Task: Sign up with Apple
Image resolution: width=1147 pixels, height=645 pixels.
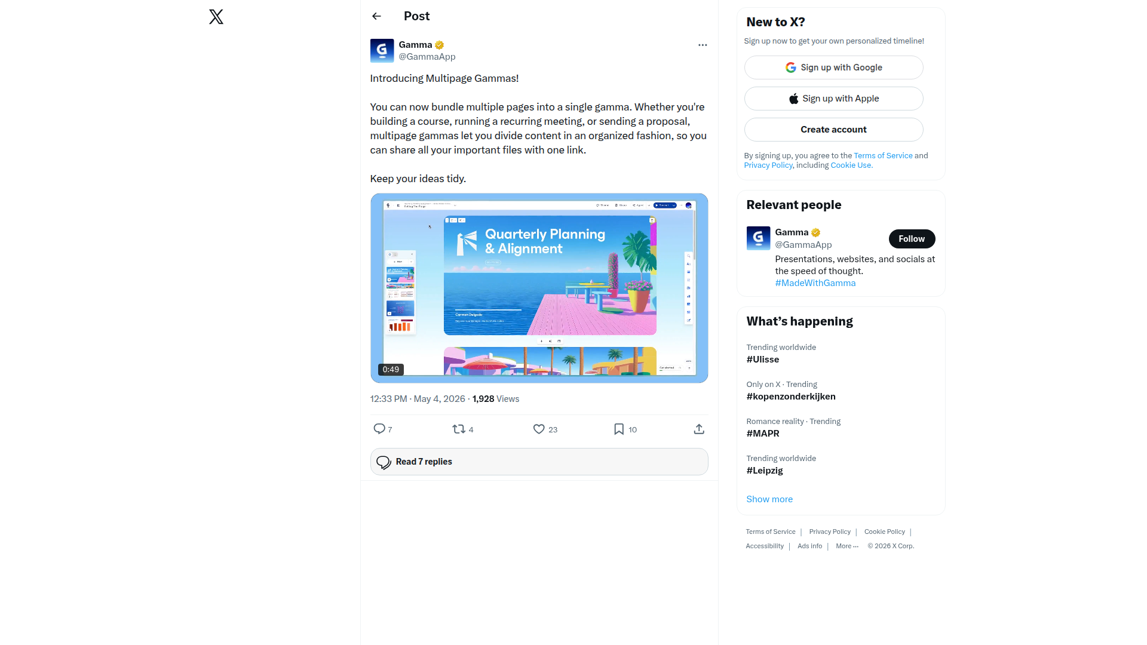Action: point(833,99)
